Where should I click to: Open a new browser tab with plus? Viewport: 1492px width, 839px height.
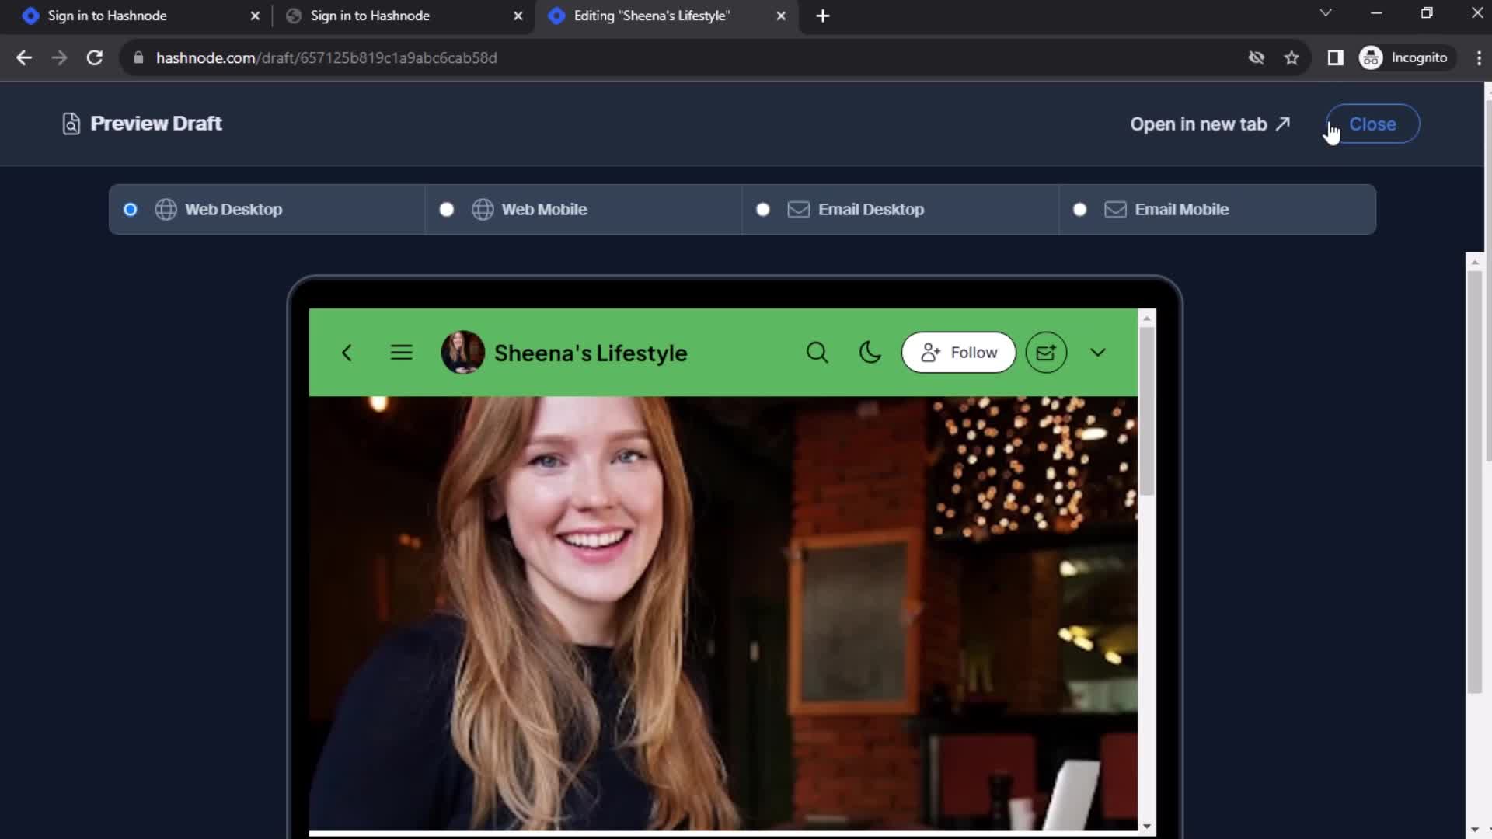(823, 16)
